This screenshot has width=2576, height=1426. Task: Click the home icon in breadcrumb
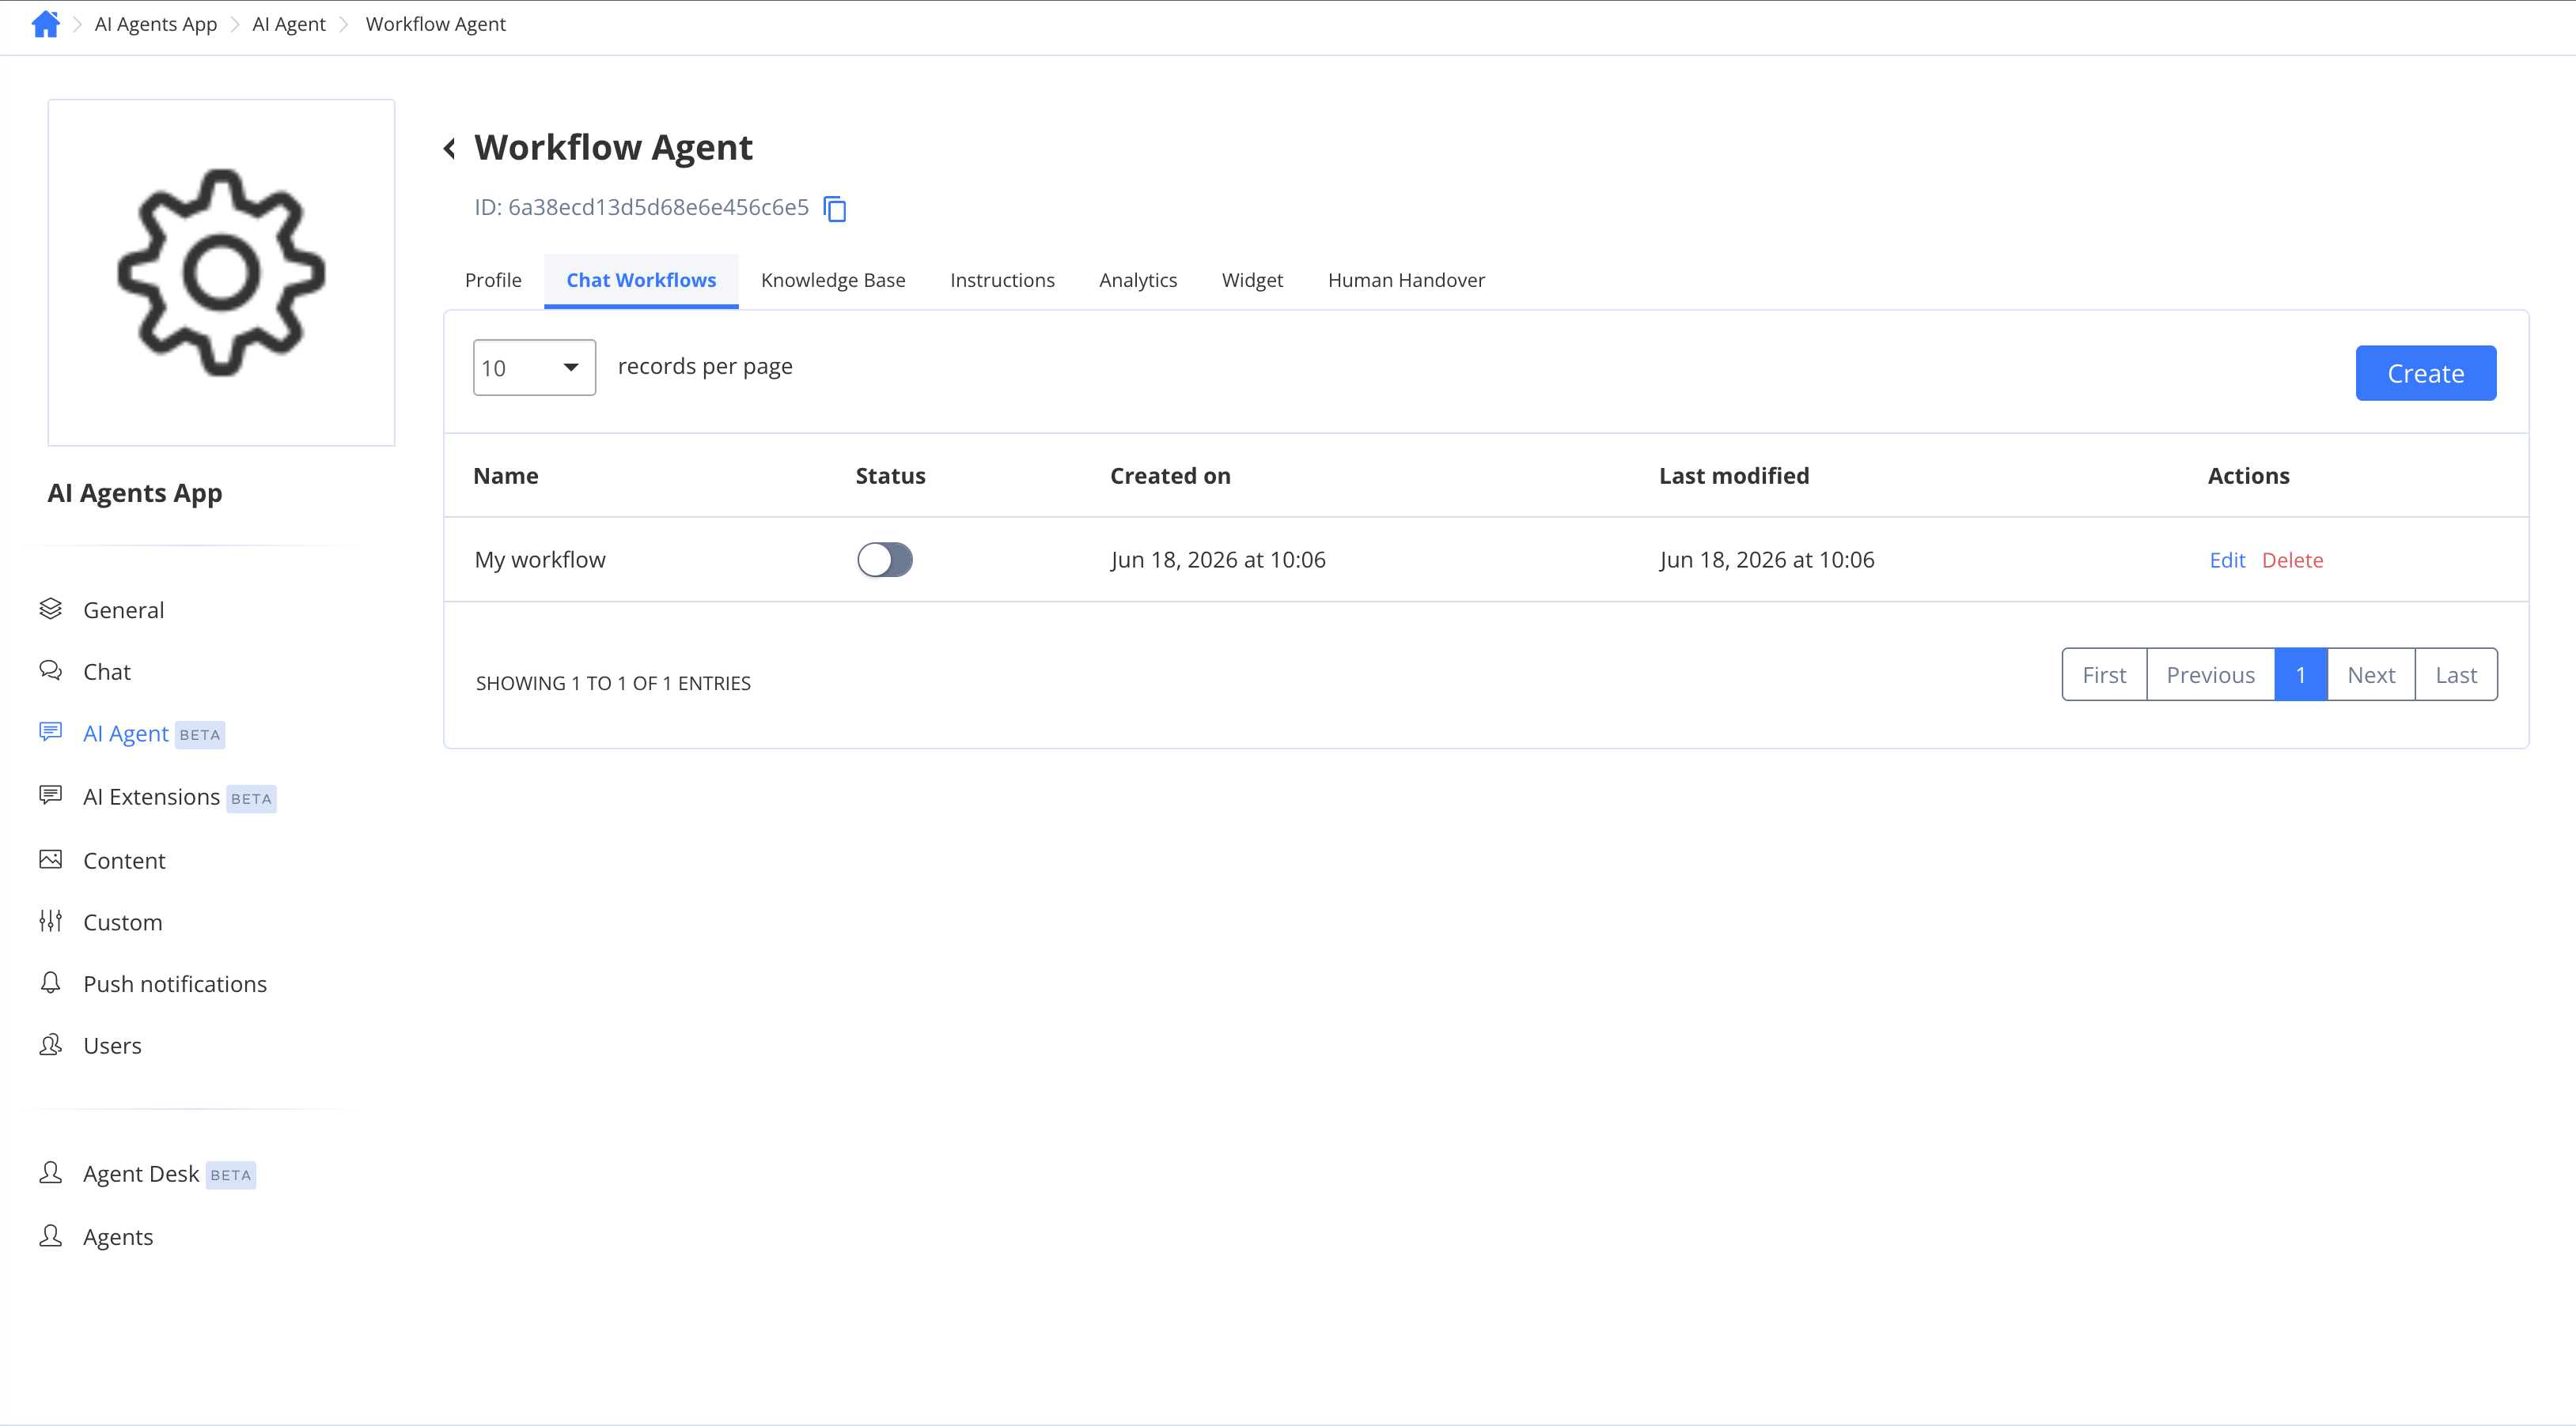coord(46,24)
